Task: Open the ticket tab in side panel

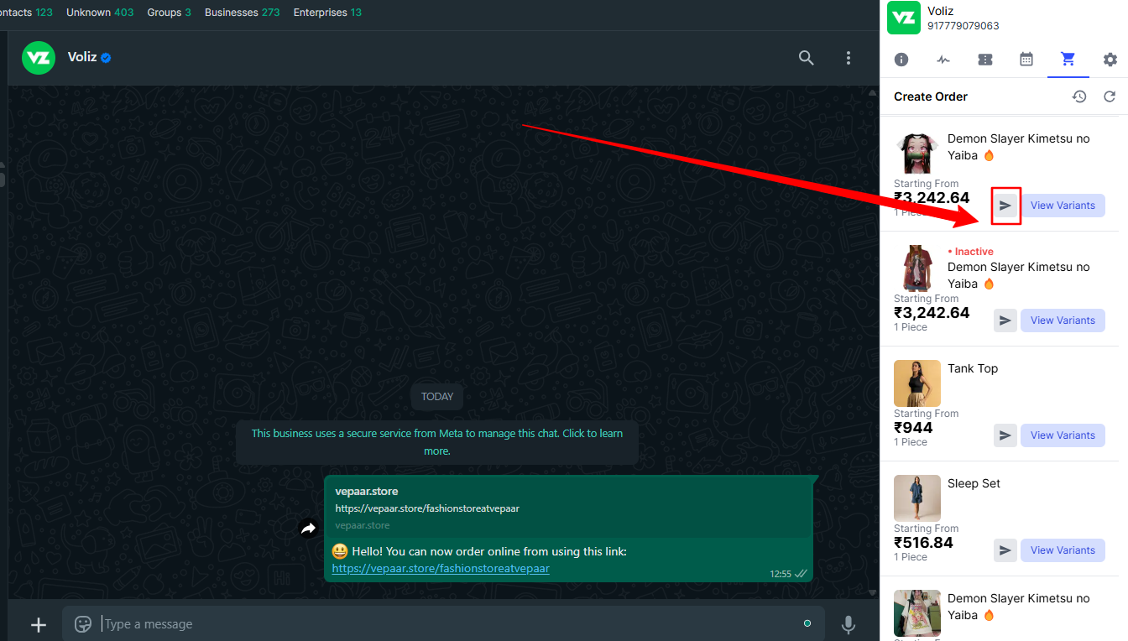Action: 985,60
